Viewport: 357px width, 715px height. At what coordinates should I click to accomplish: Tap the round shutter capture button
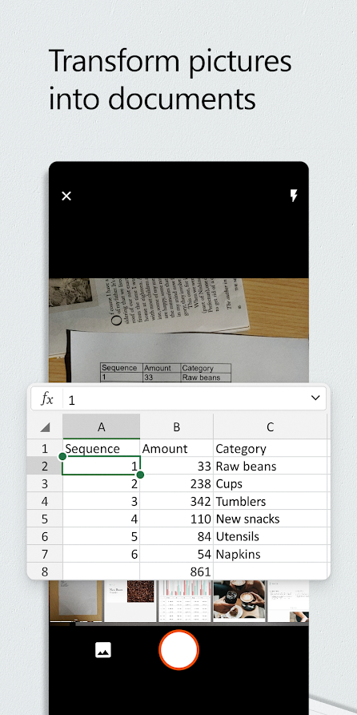178,650
